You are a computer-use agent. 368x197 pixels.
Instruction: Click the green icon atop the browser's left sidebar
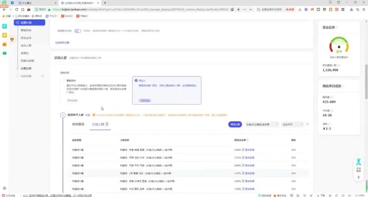[4, 26]
